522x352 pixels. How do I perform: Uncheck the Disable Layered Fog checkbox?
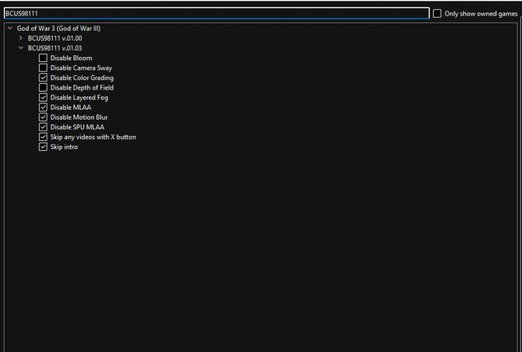(43, 98)
